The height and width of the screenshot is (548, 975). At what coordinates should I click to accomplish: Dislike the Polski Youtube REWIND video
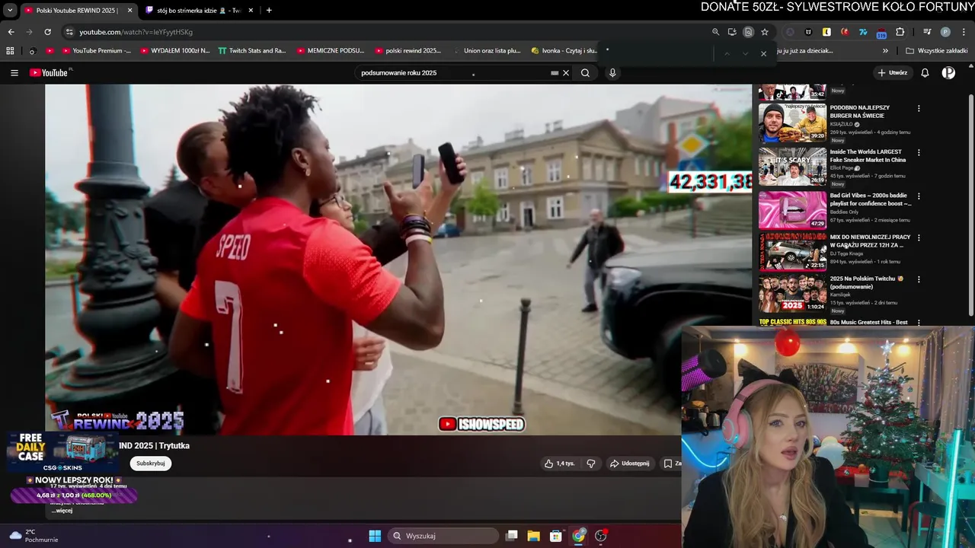point(591,464)
